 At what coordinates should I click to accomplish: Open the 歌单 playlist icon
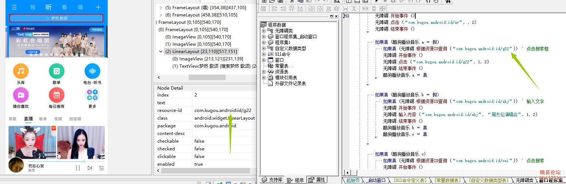[x=57, y=71]
